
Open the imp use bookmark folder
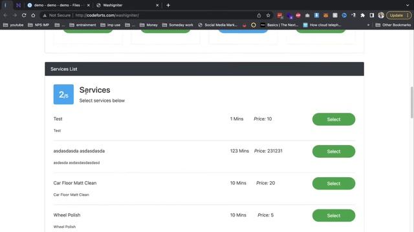(x=110, y=25)
